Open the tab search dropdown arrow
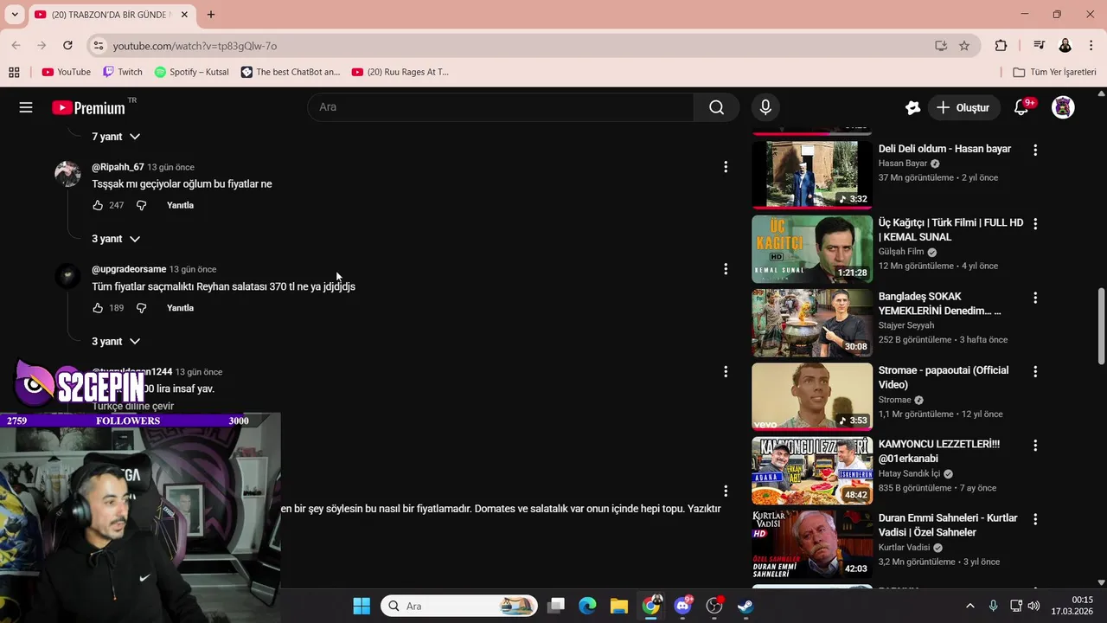 coord(15,15)
